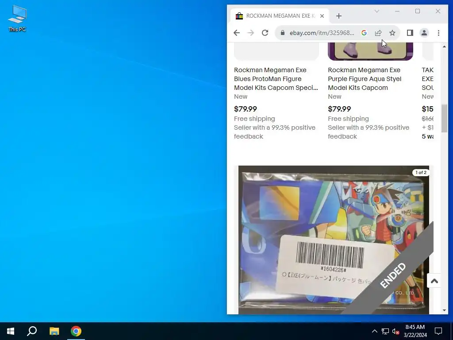Click the Chrome forward navigation arrow

pos(250,33)
